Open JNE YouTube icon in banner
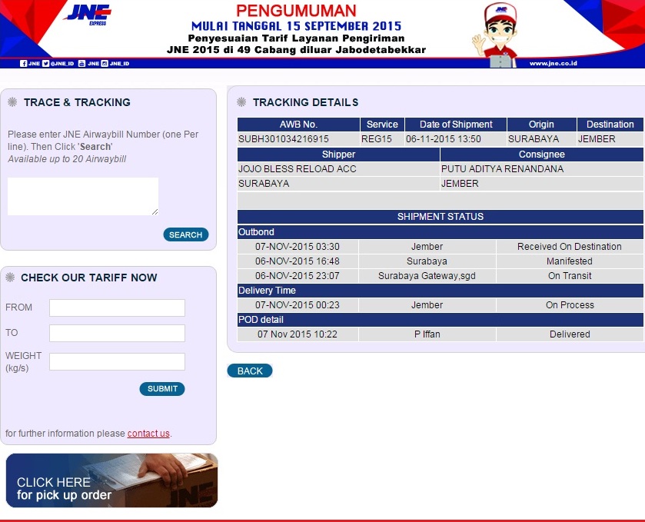645x522 pixels. (x=81, y=63)
